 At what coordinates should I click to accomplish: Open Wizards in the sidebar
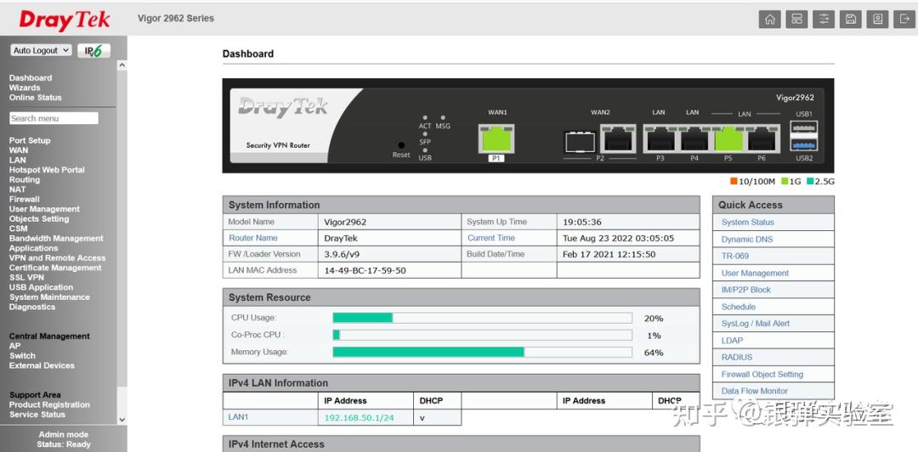[25, 88]
